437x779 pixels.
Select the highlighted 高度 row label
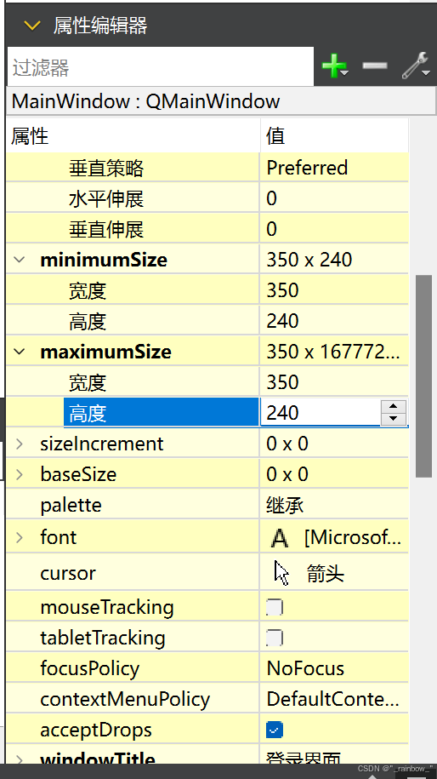[162, 412]
